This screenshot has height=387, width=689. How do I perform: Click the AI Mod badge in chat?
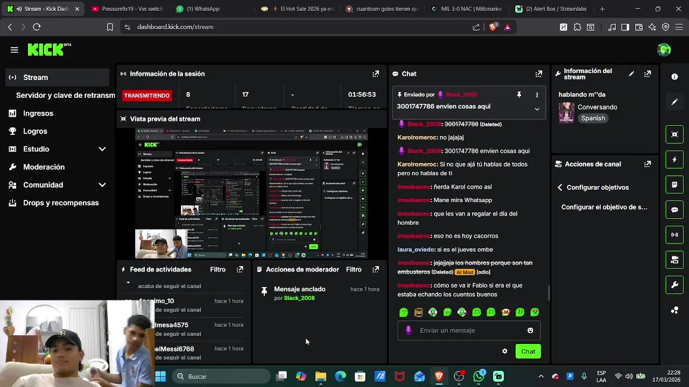click(x=465, y=273)
